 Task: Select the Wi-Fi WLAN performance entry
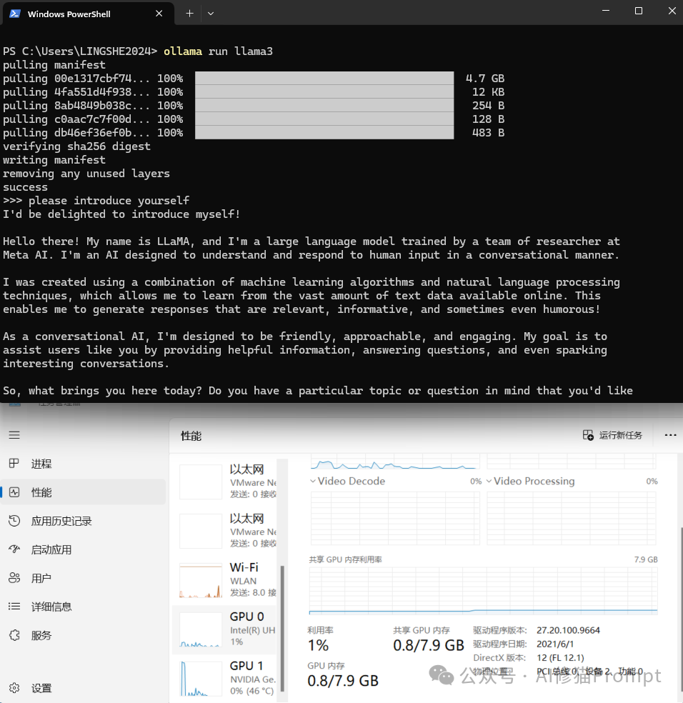click(226, 581)
